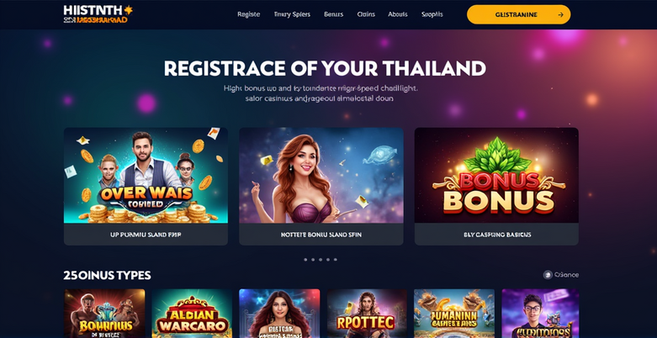657x338 pixels.
Task: Open the Registe menu item
Action: click(248, 14)
